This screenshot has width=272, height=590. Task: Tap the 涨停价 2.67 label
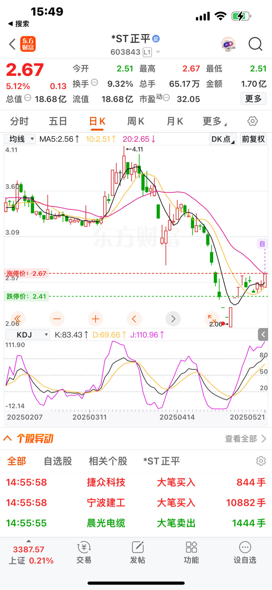coord(26,273)
